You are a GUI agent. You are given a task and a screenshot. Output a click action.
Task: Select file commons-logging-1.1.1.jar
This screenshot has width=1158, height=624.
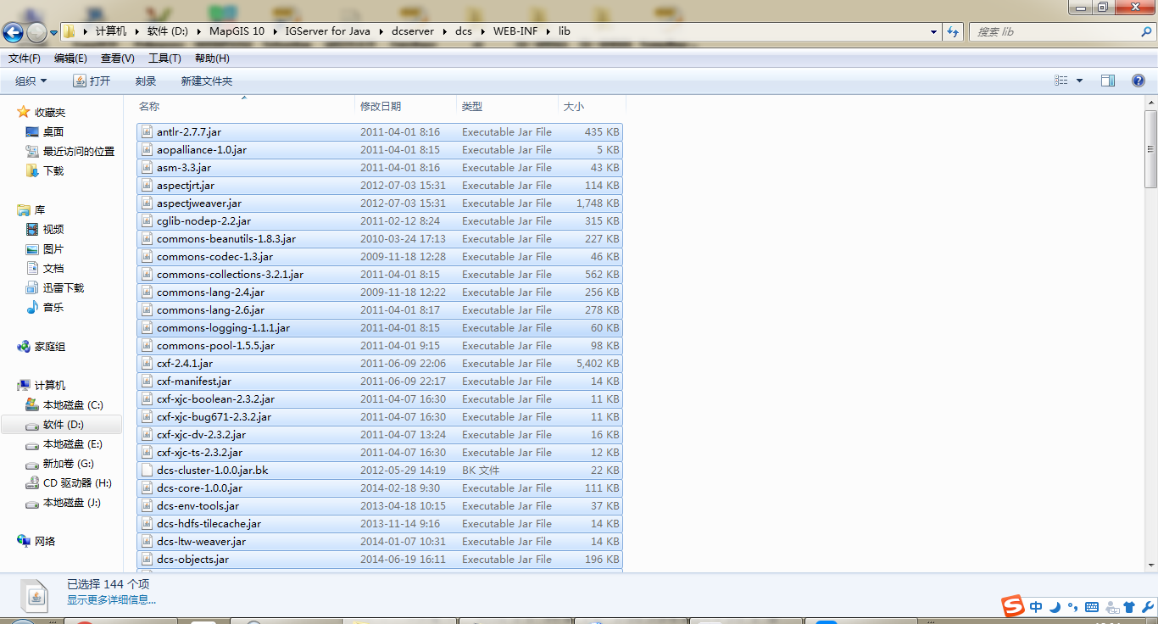point(379,327)
